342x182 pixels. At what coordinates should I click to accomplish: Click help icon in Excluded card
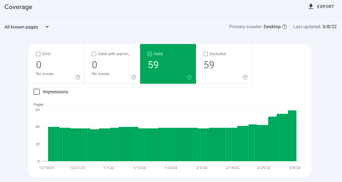pyautogui.click(x=245, y=77)
